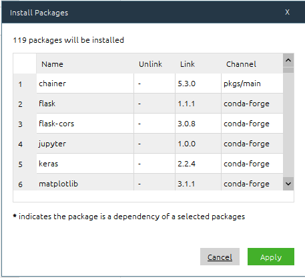Screen dimensions: 305x278
Task: Select the jupyter package row
Action: (148, 144)
